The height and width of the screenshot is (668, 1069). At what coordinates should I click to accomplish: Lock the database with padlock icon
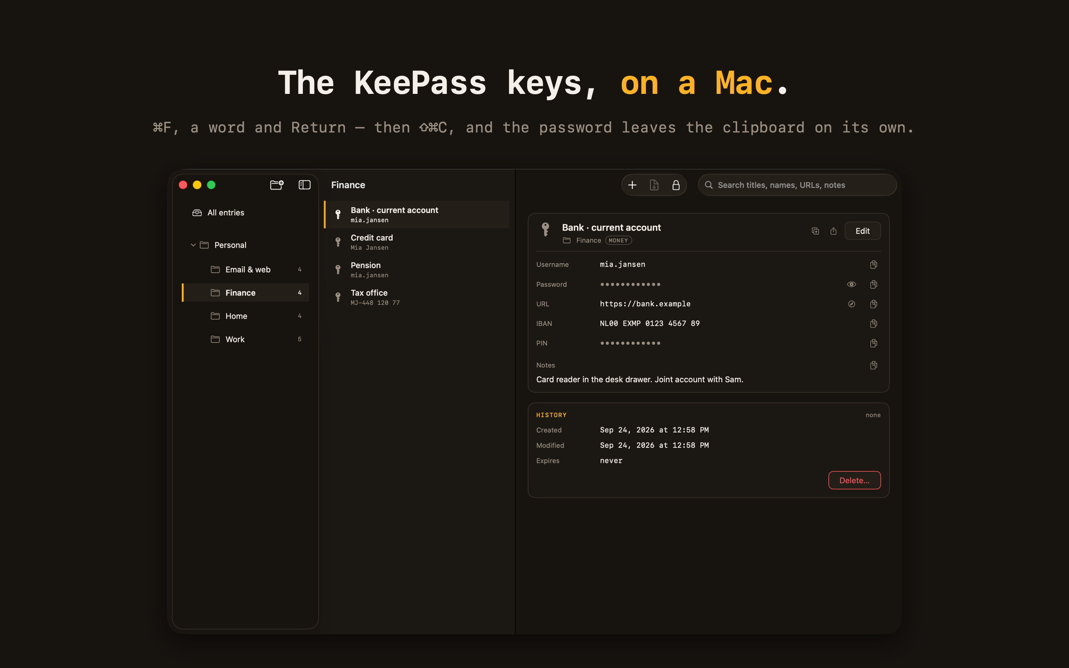tap(676, 185)
